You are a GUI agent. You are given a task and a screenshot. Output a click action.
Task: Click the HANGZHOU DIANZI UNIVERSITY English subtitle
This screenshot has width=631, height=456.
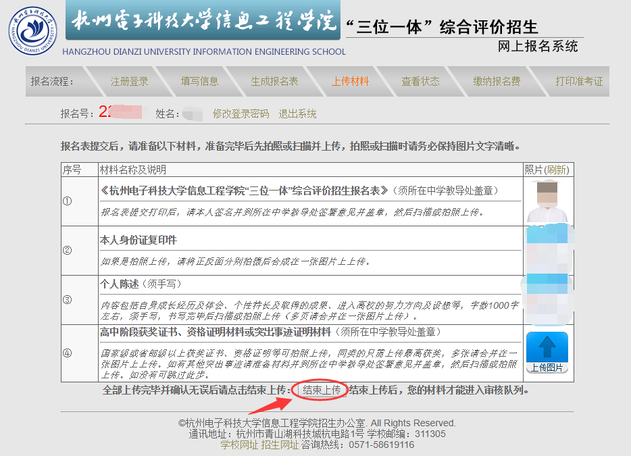click(x=204, y=51)
